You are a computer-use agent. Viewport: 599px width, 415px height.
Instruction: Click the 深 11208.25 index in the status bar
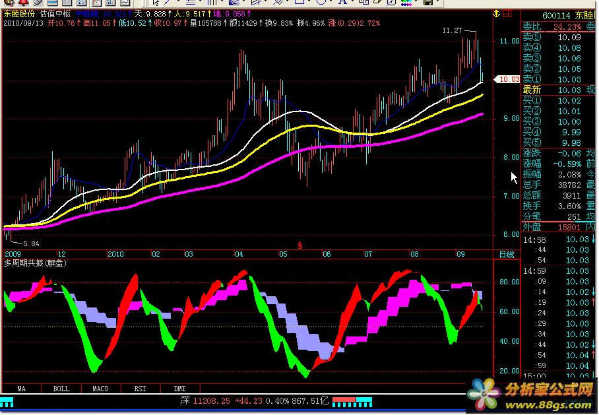(x=205, y=401)
